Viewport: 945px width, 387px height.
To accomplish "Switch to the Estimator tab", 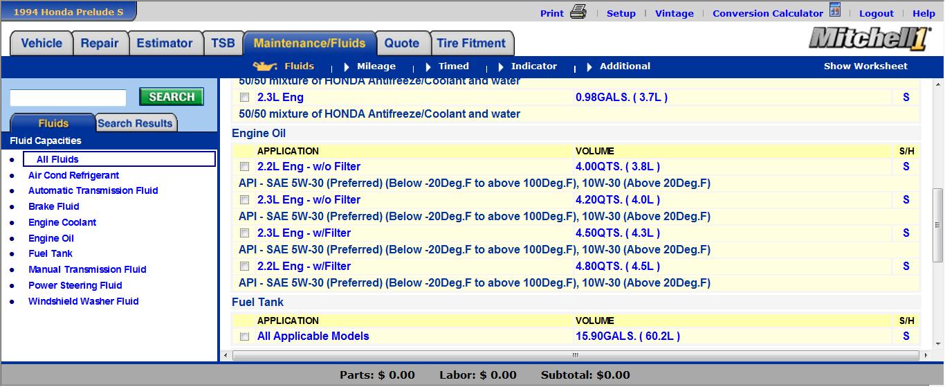I will (165, 43).
